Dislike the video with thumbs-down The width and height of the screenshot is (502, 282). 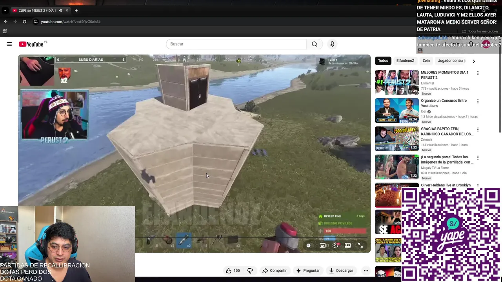click(x=250, y=271)
